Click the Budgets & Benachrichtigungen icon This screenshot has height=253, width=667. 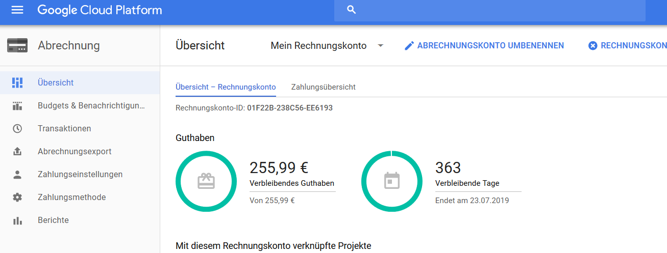(x=17, y=106)
